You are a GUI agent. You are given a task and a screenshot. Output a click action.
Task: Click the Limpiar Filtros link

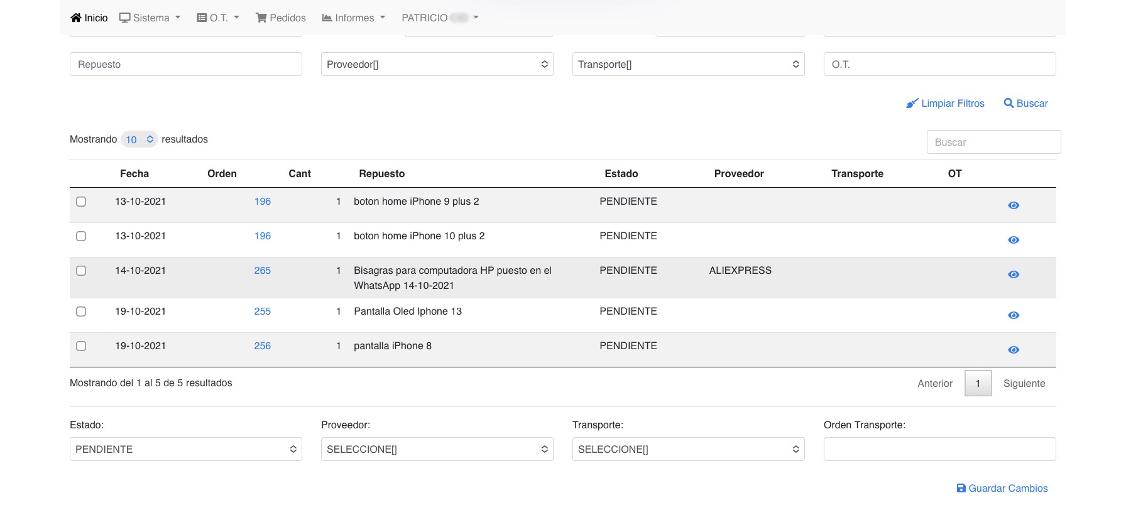(x=946, y=103)
